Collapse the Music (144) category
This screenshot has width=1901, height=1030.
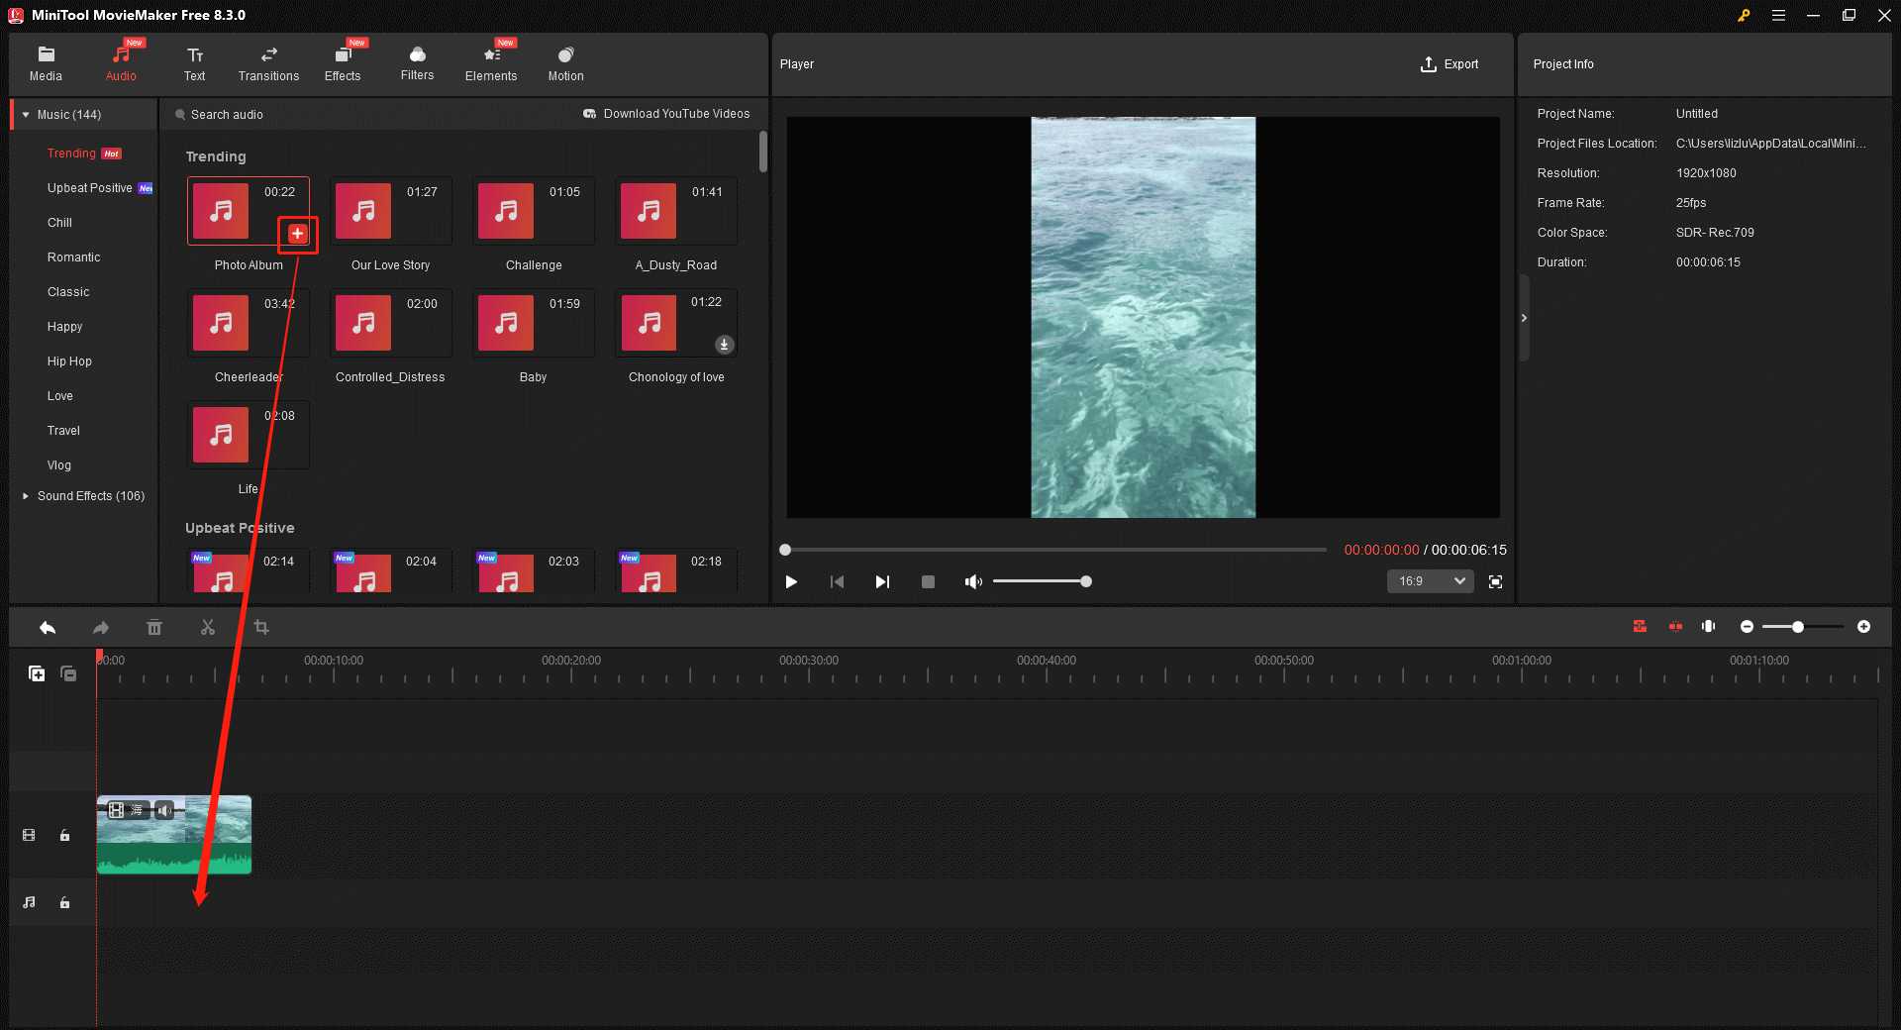click(26, 115)
